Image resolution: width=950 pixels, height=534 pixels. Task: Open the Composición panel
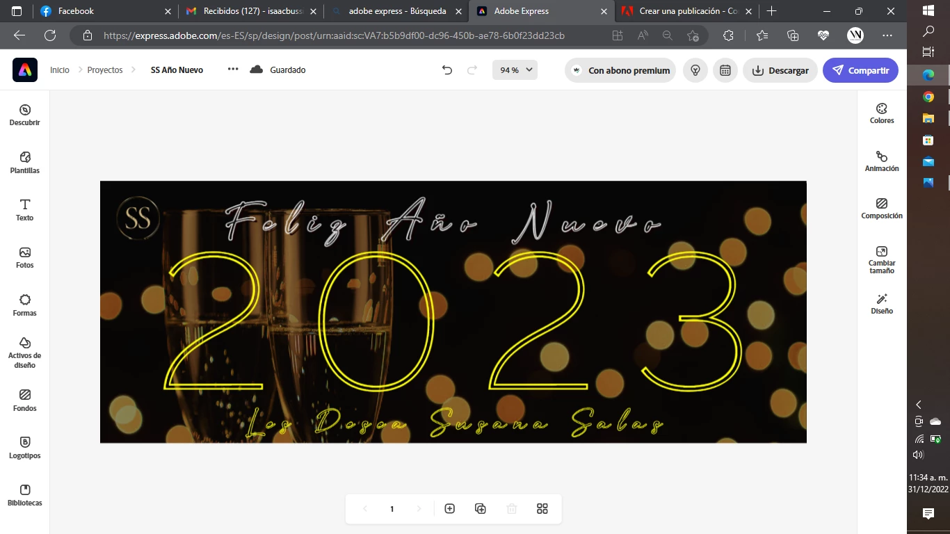pyautogui.click(x=882, y=209)
